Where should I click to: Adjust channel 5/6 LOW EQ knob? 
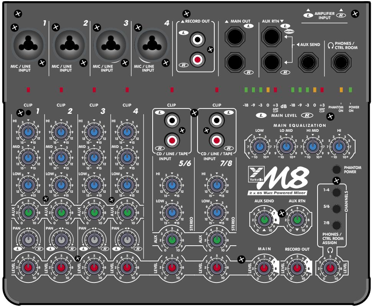(x=172, y=212)
